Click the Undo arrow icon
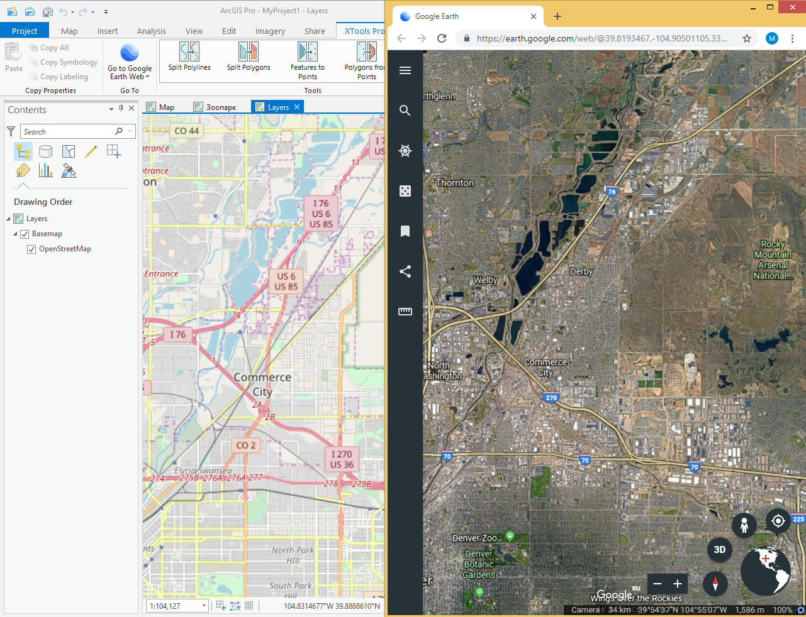This screenshot has width=806, height=617. [63, 11]
